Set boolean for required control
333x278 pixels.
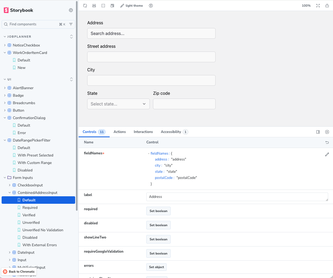[158, 211]
